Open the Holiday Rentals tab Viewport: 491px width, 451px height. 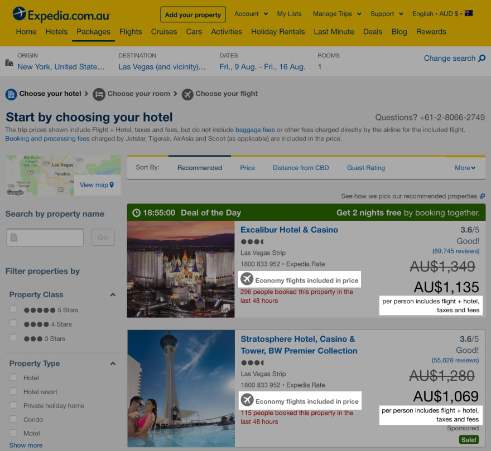[278, 32]
